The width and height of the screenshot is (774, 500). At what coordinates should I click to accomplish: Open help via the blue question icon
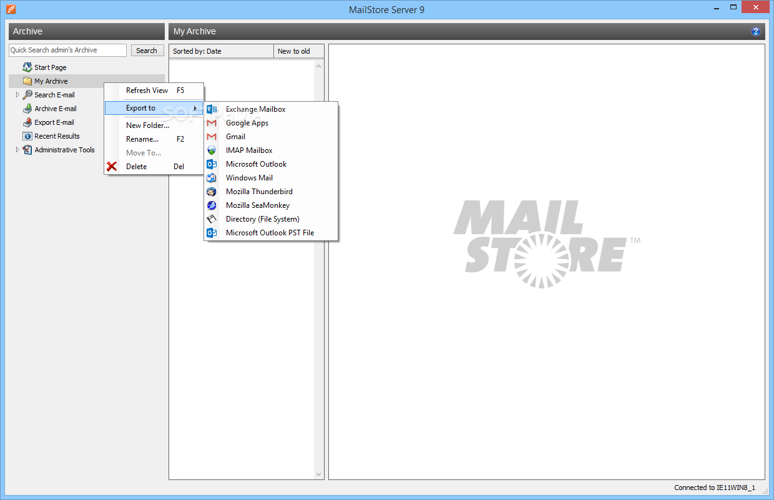tap(756, 31)
